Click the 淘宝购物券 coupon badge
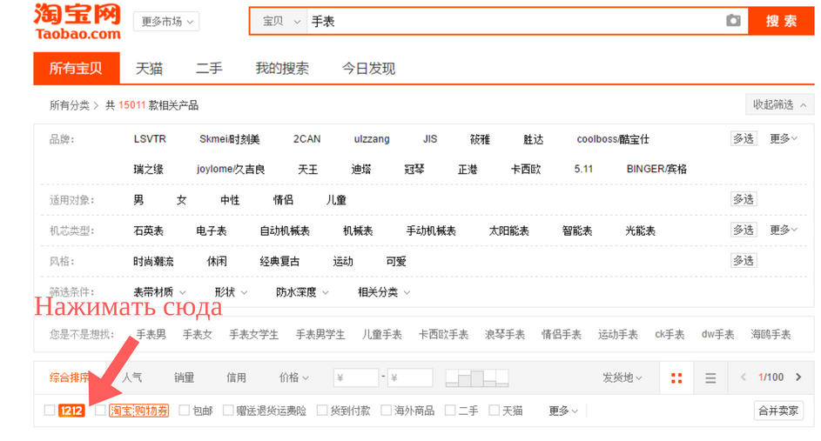The image size is (821, 441). click(138, 411)
